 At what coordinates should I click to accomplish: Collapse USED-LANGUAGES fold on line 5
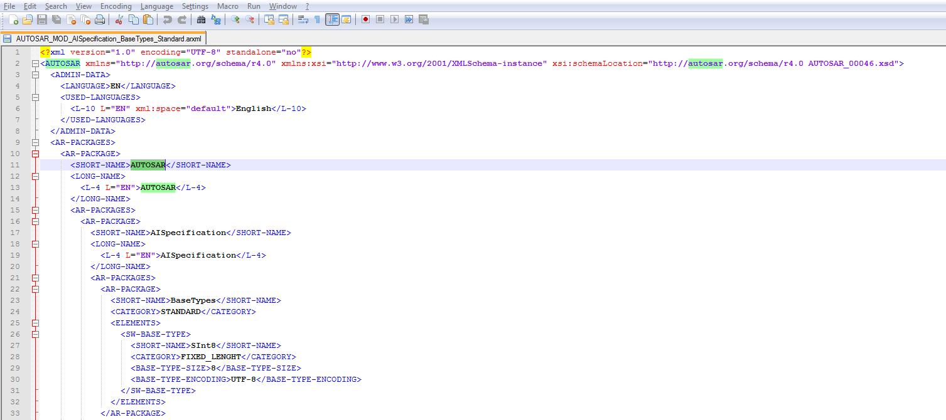35,97
